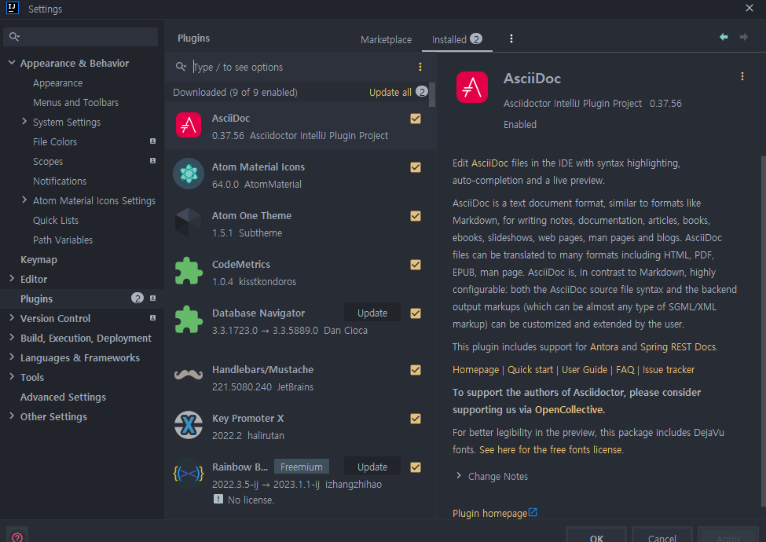
Task: Click the plugin search magnifier icon
Action: [x=181, y=67]
